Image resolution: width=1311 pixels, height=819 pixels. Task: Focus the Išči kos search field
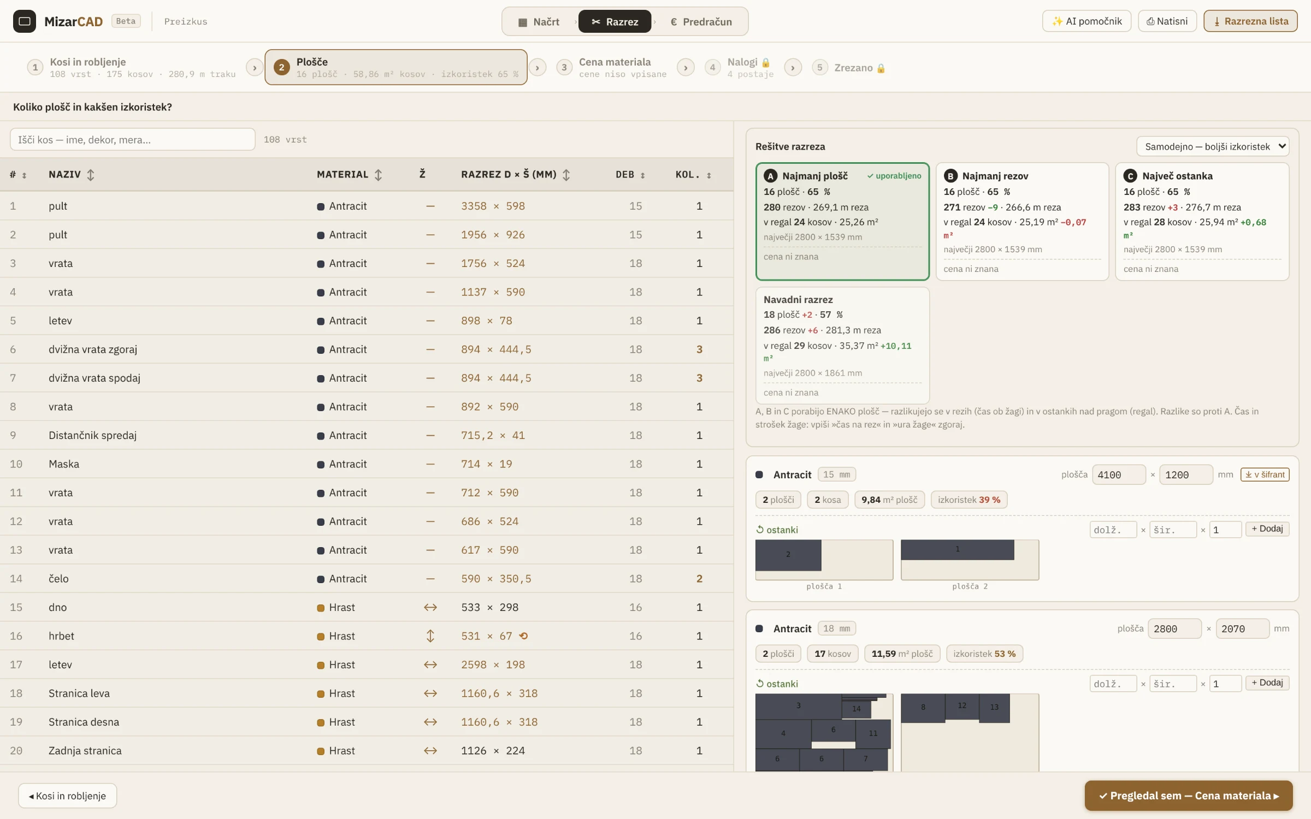click(x=133, y=139)
